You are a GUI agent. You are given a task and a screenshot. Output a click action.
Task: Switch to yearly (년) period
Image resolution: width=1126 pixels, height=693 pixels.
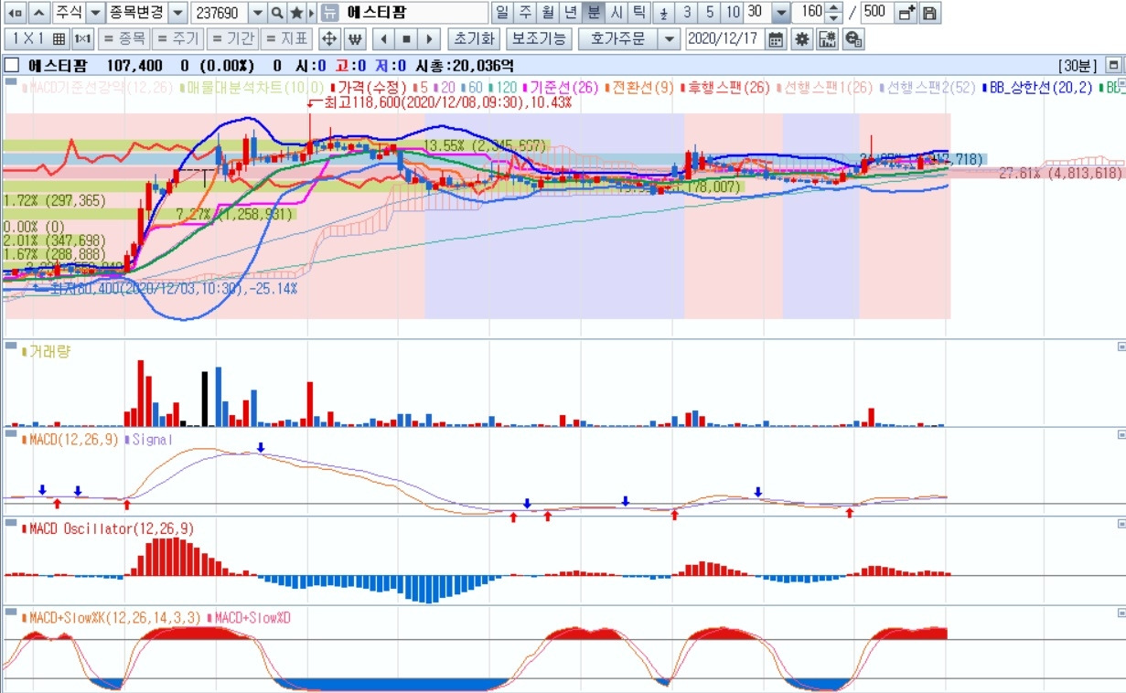572,13
